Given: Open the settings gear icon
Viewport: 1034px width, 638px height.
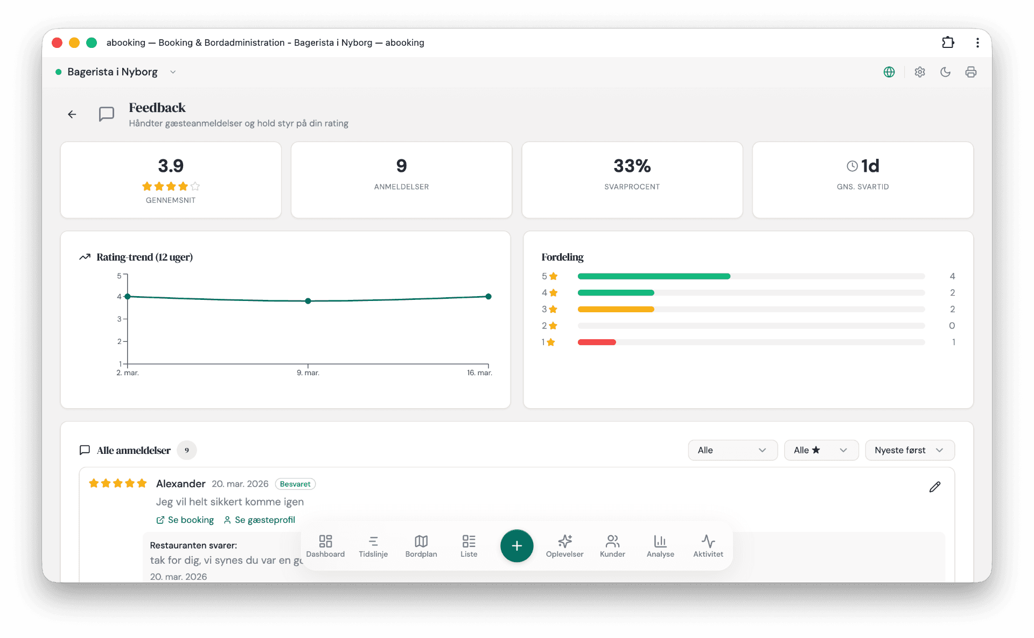Looking at the screenshot, I should pos(920,72).
